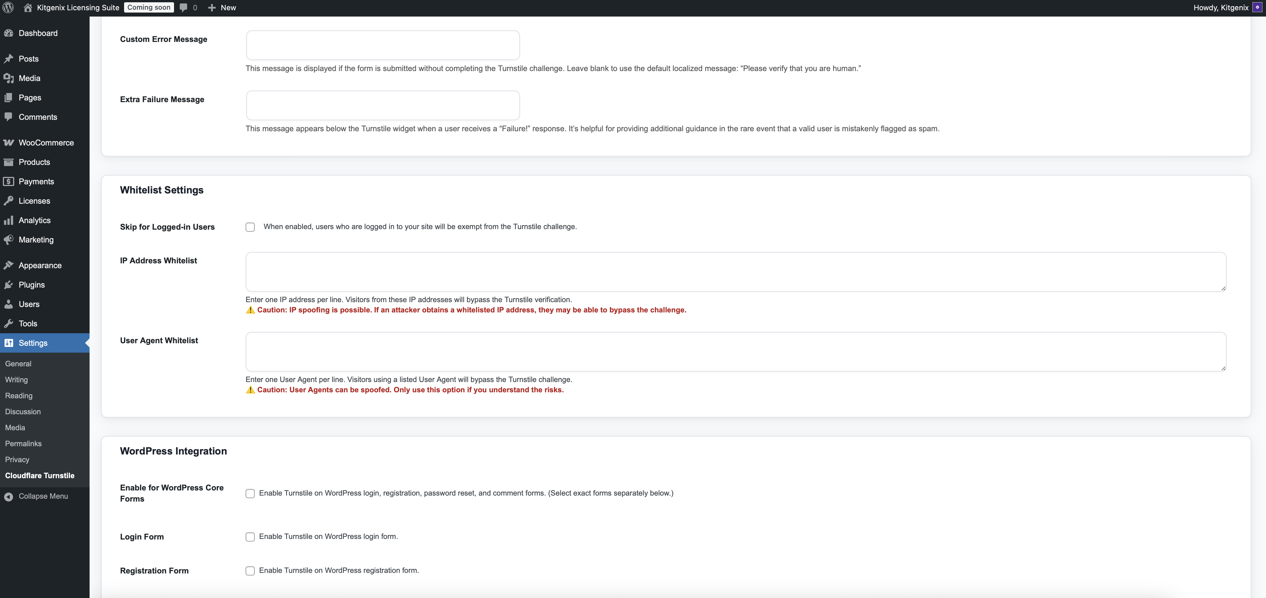The image size is (1266, 598).
Task: Click the Analytics bar chart icon
Action: click(8, 220)
